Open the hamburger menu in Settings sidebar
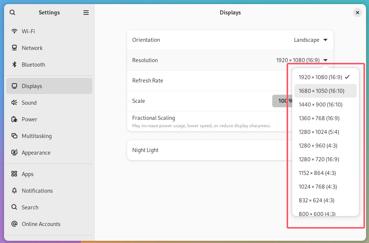 point(86,13)
